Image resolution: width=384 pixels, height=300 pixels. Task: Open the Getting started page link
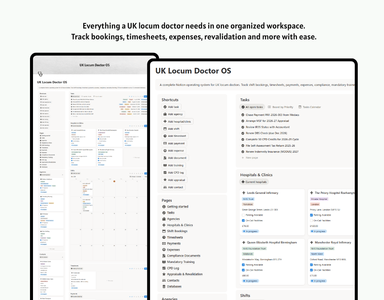(177, 207)
